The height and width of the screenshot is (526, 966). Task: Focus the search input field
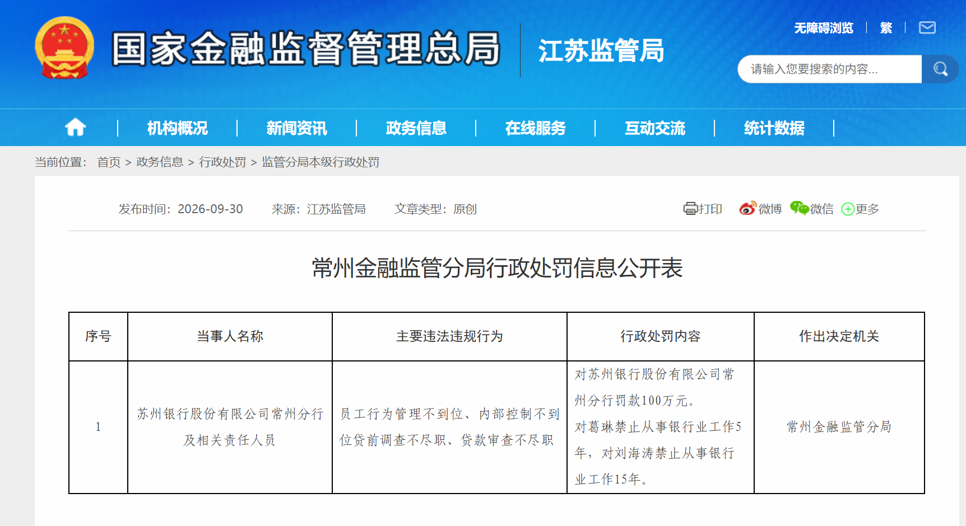830,69
